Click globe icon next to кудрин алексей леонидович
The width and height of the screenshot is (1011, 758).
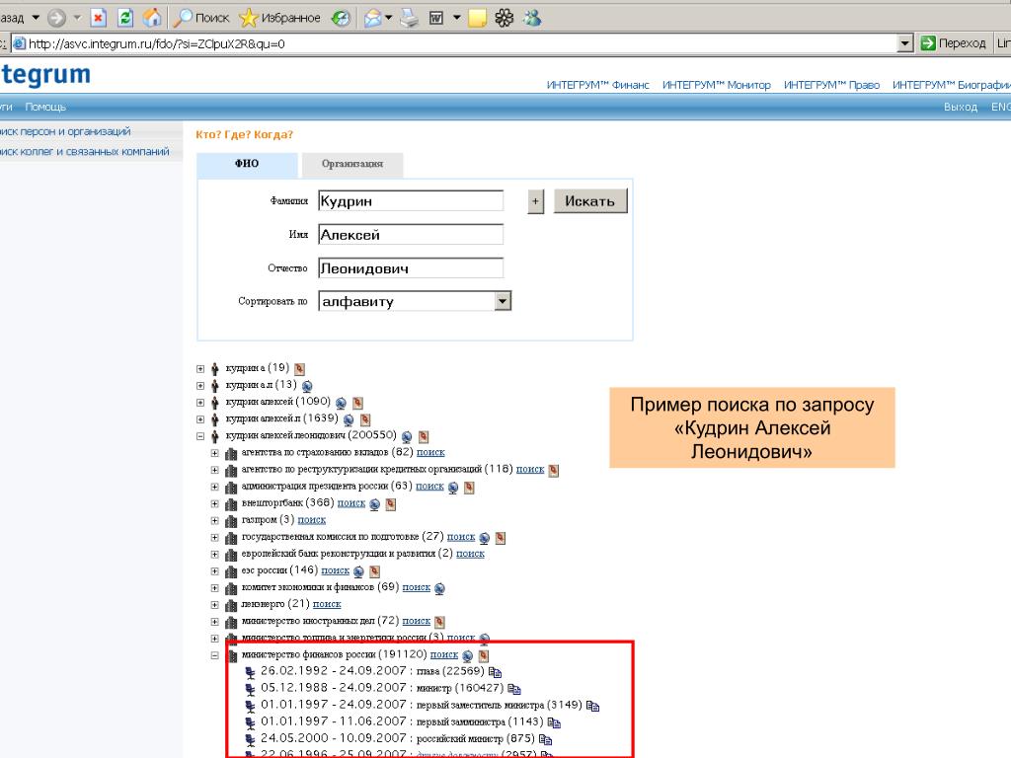click(x=407, y=437)
